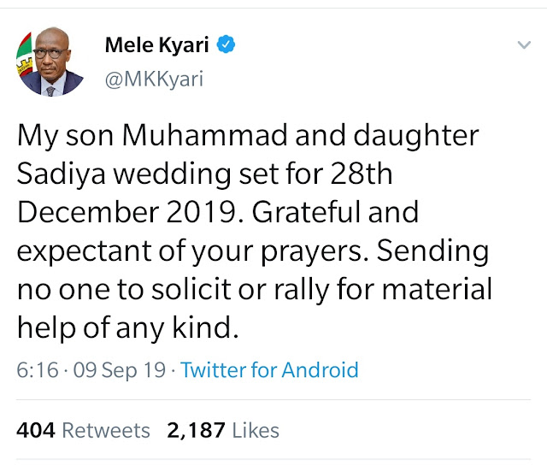
Task: Click the word Retweets label
Action: click(x=106, y=430)
